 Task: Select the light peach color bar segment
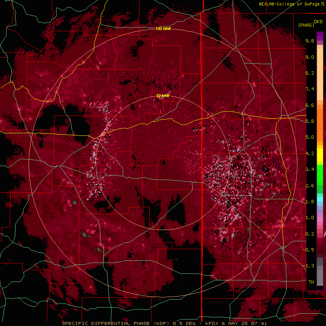(x=320, y=75)
